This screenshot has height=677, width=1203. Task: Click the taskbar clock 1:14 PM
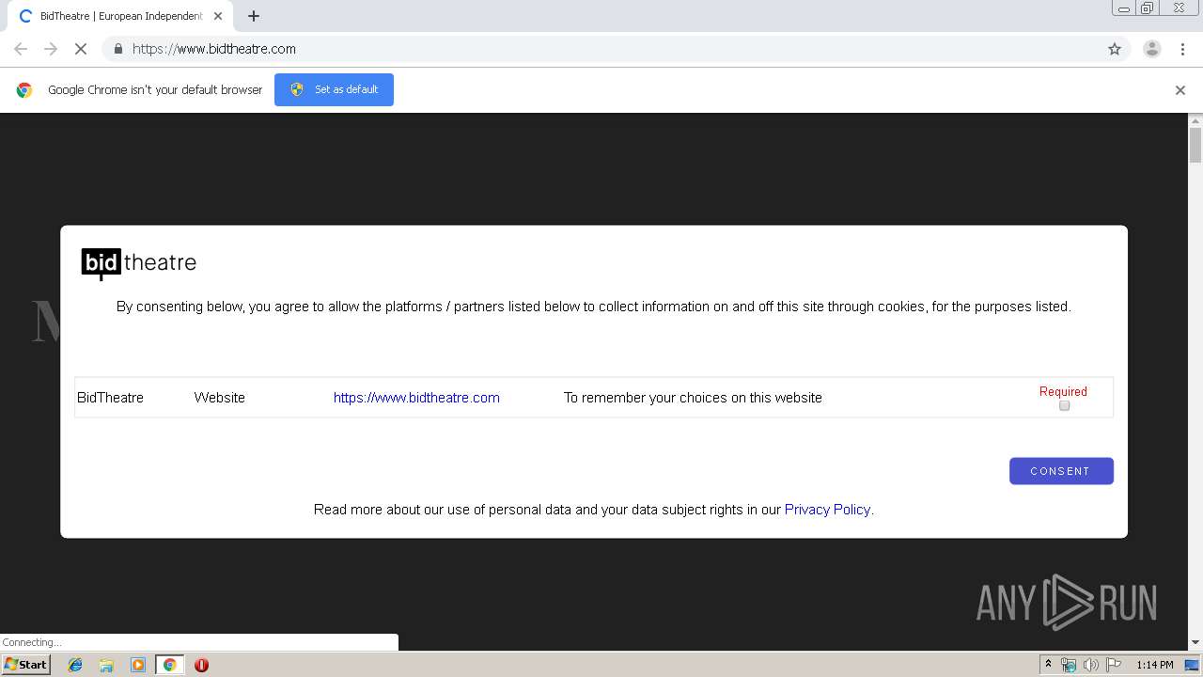1155,665
